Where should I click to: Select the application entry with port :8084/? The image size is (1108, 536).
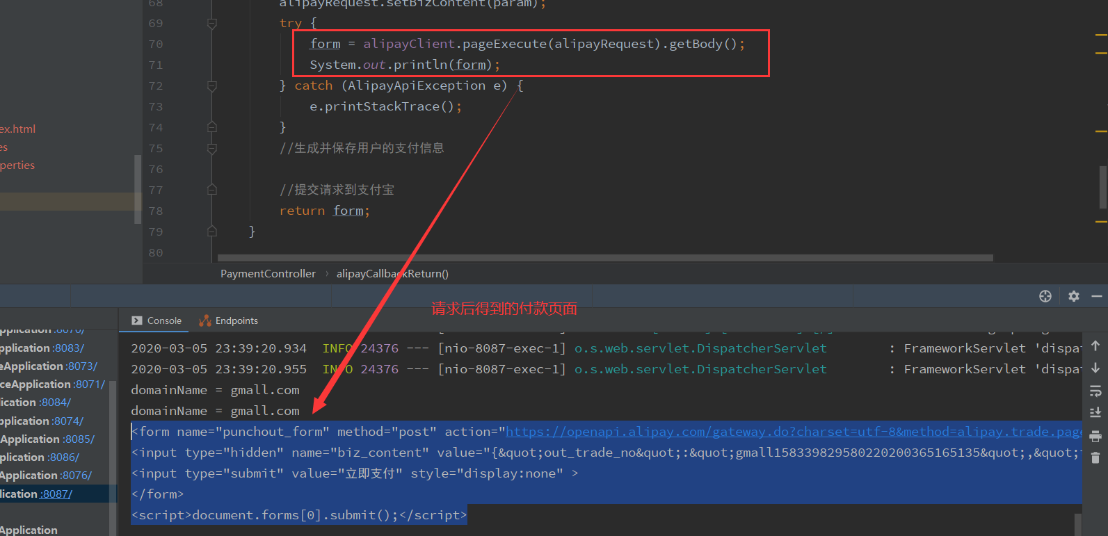35,402
